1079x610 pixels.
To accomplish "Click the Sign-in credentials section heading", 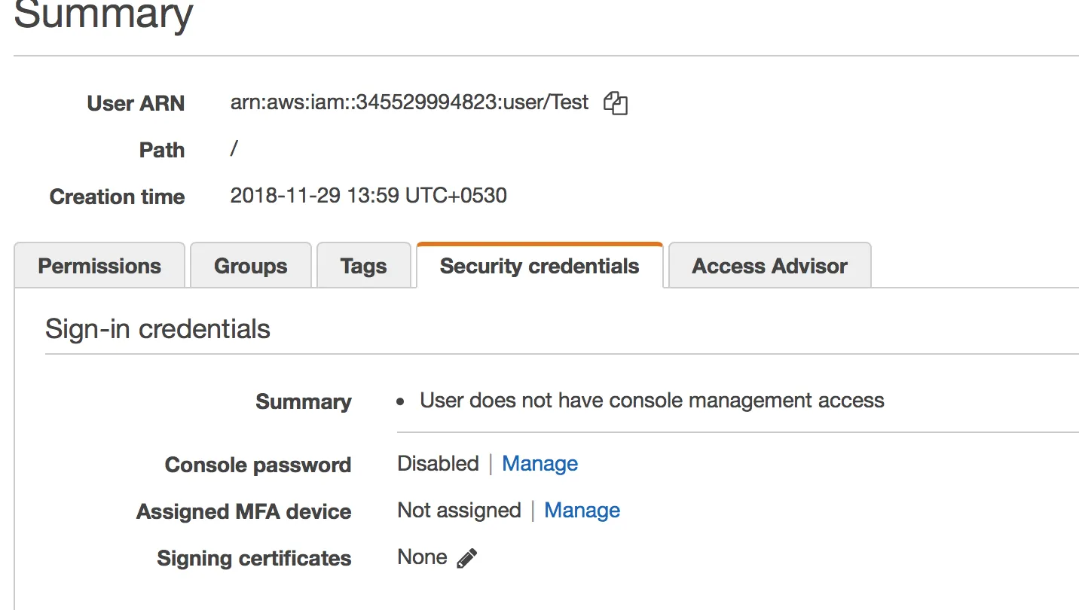I will point(157,329).
